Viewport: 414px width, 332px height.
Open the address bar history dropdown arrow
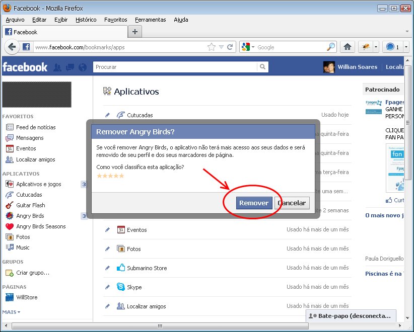221,47
